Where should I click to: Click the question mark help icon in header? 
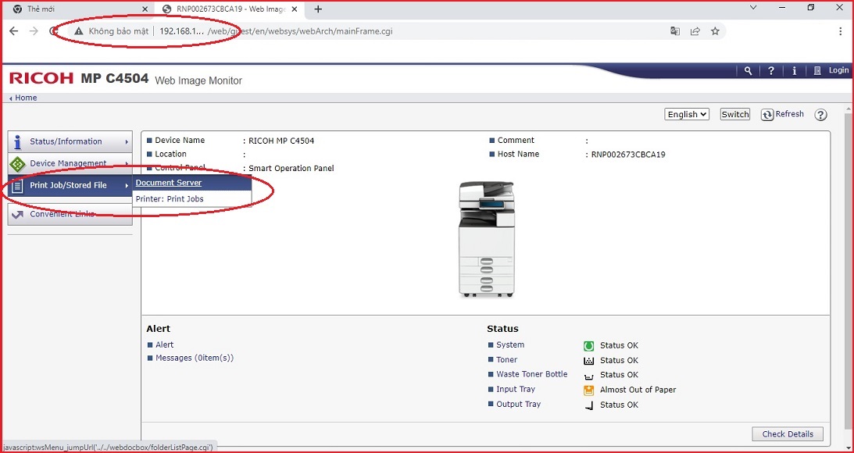tap(771, 71)
